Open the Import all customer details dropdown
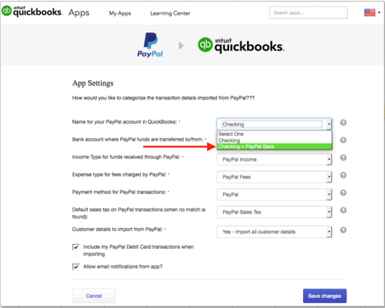Screen dimensions: 385x308 pyautogui.click(x=274, y=232)
